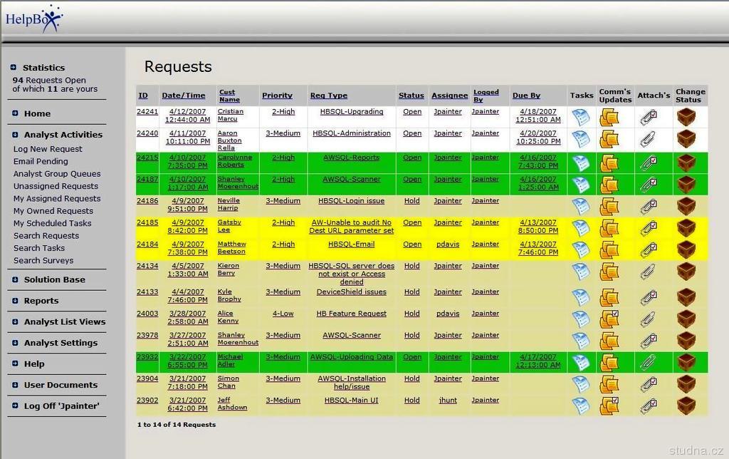Expand the Analyst List Views arrow
Image resolution: width=729 pixels, height=459 pixels.
pos(15,321)
